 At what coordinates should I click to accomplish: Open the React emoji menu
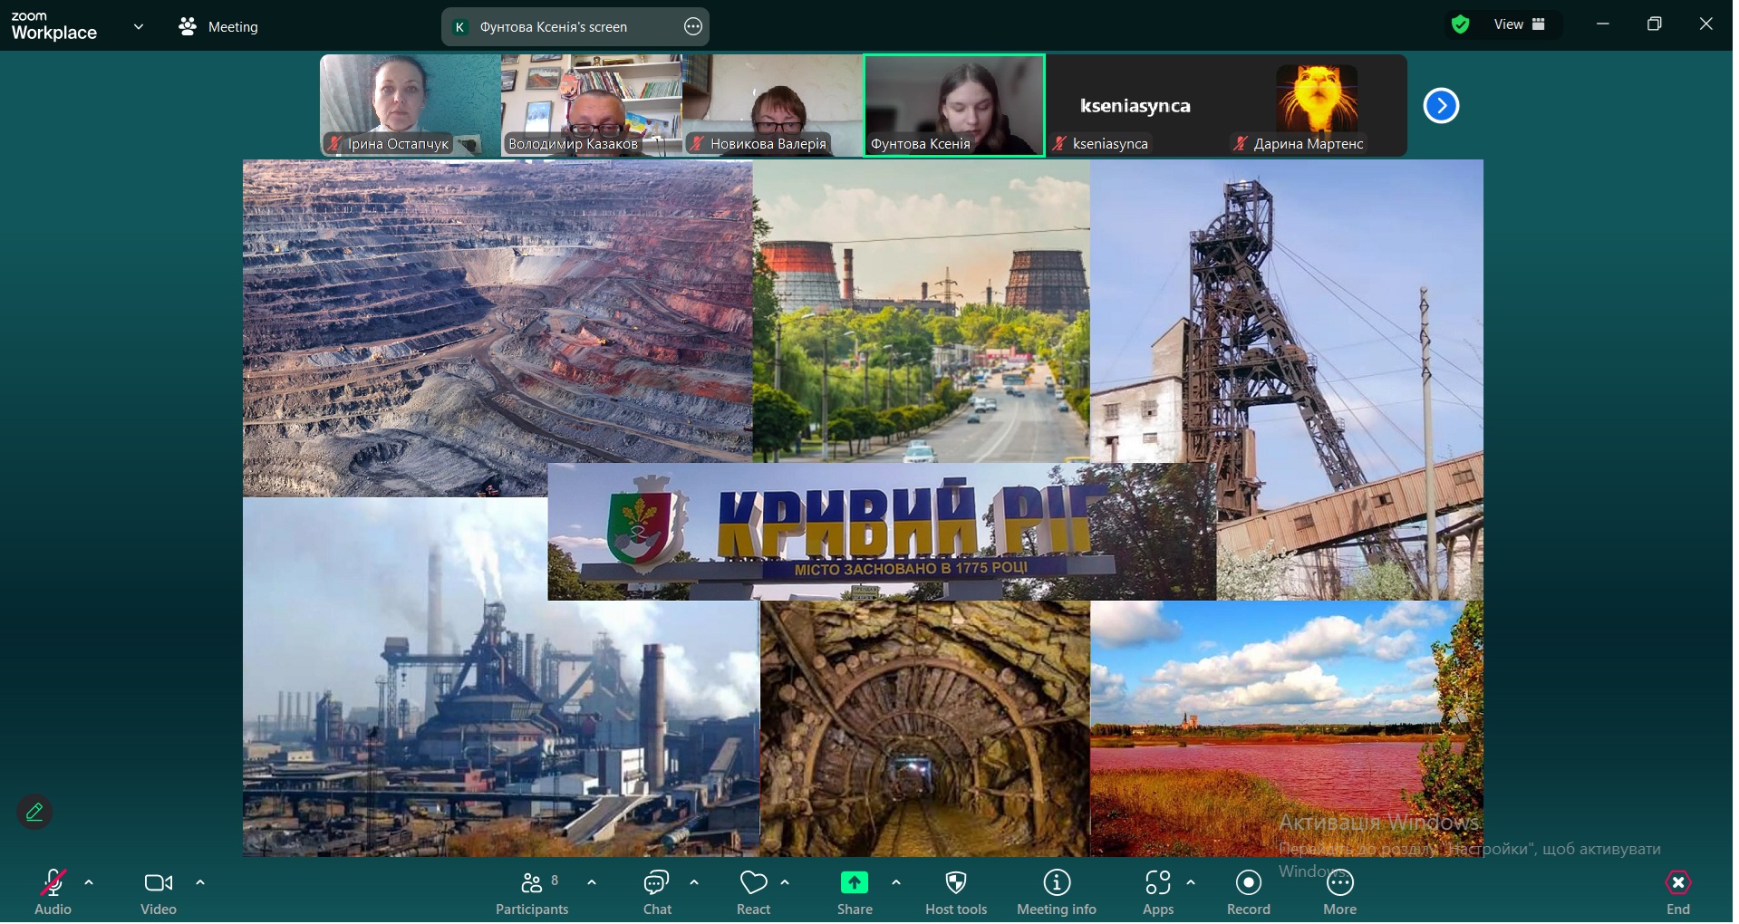[753, 892]
